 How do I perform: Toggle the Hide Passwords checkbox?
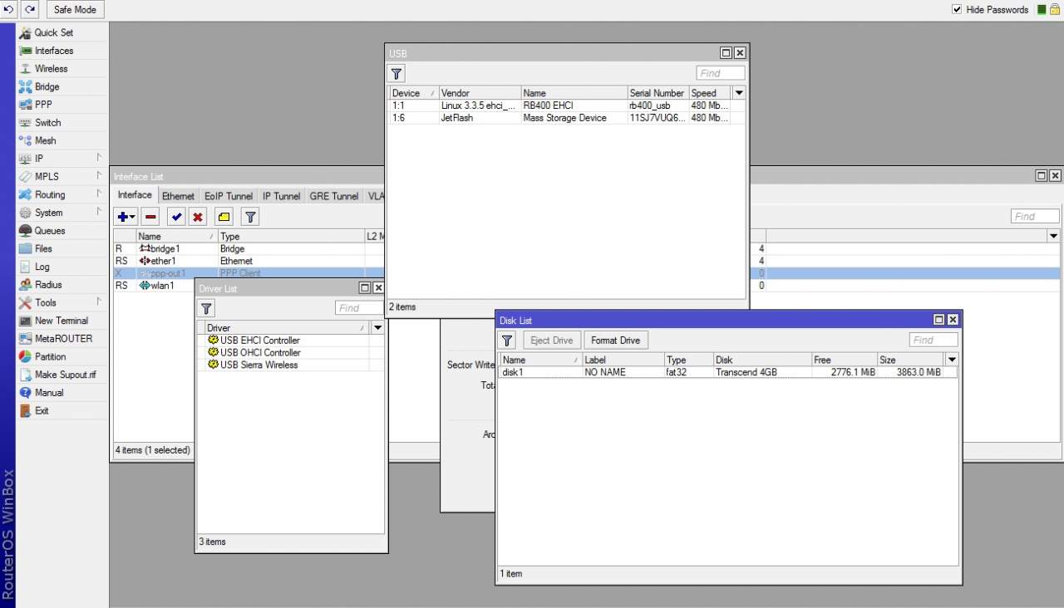tap(957, 10)
